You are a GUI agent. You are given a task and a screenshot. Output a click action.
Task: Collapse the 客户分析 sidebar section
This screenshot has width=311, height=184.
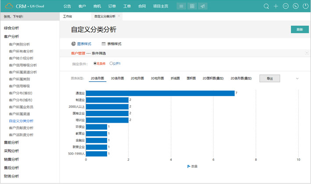click(x=11, y=36)
